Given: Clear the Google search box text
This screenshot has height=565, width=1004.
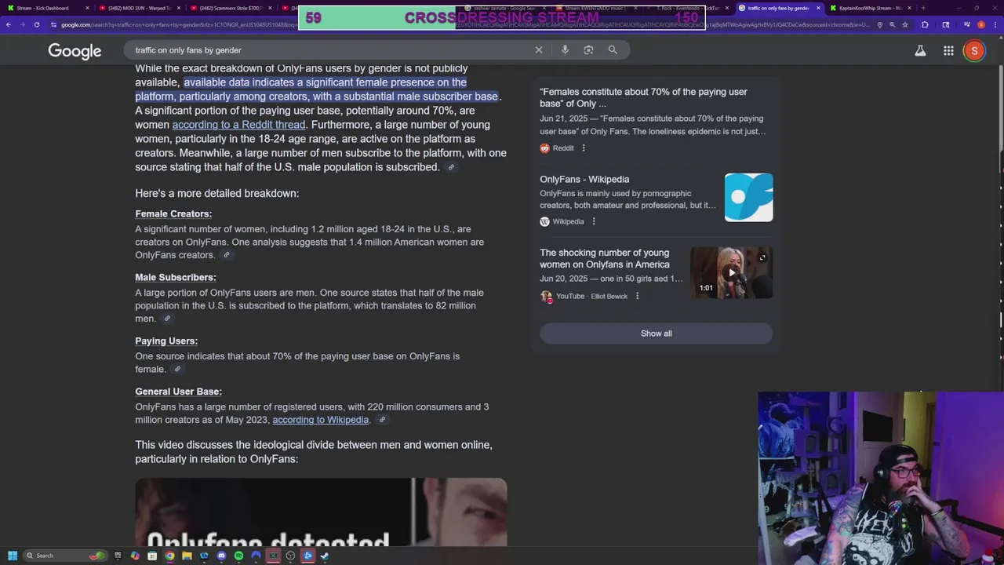Looking at the screenshot, I should [x=539, y=49].
